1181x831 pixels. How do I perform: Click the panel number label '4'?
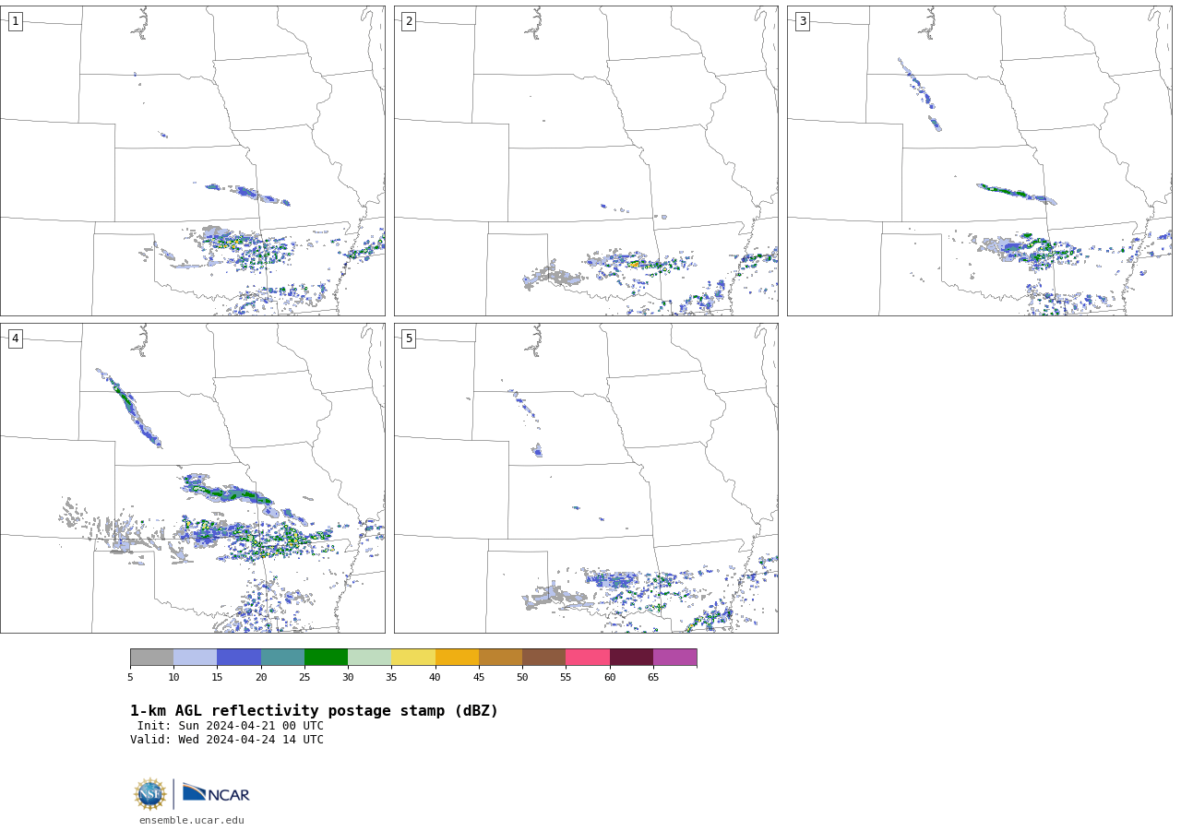[15, 338]
